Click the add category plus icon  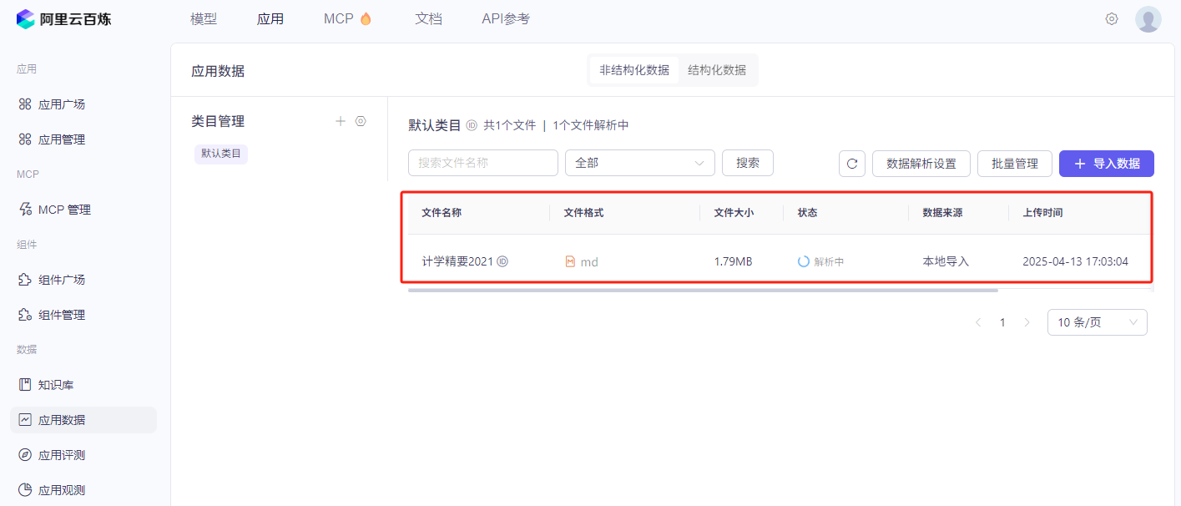(x=341, y=121)
